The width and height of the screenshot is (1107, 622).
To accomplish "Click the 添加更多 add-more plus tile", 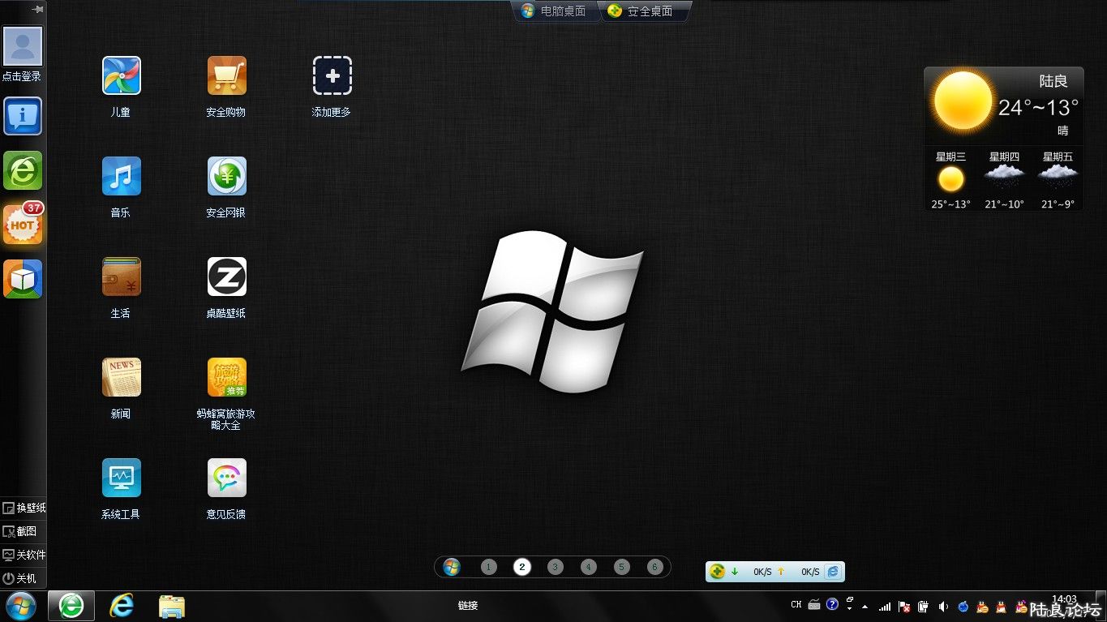I will click(x=332, y=75).
